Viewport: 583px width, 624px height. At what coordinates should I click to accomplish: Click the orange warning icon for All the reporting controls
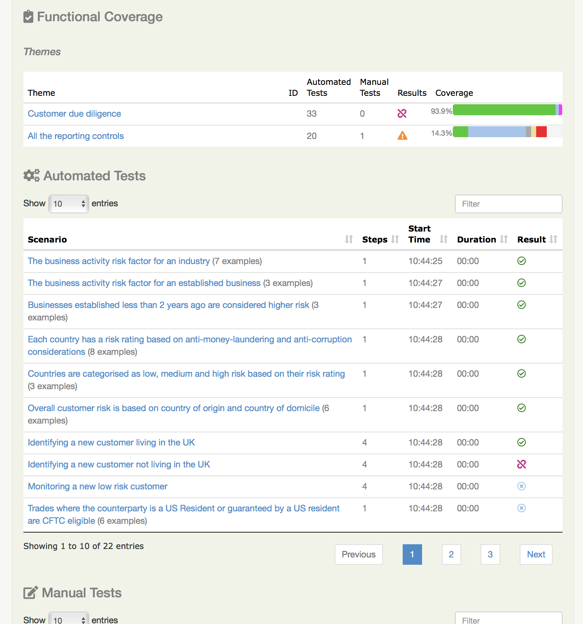[x=402, y=136]
